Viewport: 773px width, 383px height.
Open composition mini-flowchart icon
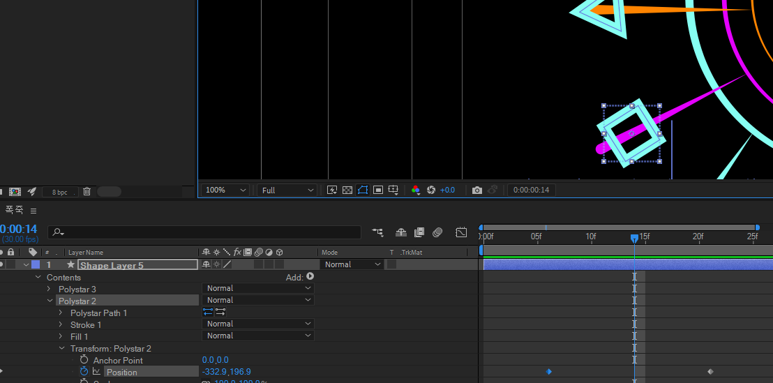point(377,232)
